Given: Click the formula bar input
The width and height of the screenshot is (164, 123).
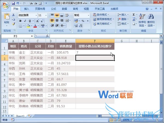Looking at the screenshot, I should pos(105,36).
